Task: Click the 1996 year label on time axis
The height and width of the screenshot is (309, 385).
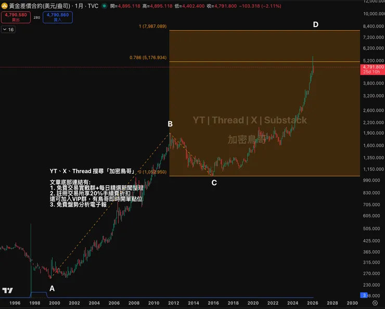Action: pos(15,303)
